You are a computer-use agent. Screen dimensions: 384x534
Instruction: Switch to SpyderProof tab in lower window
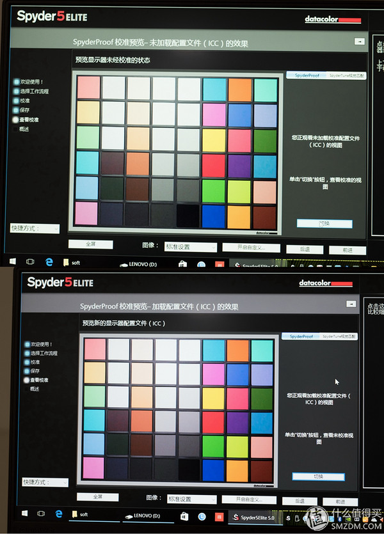coord(301,336)
